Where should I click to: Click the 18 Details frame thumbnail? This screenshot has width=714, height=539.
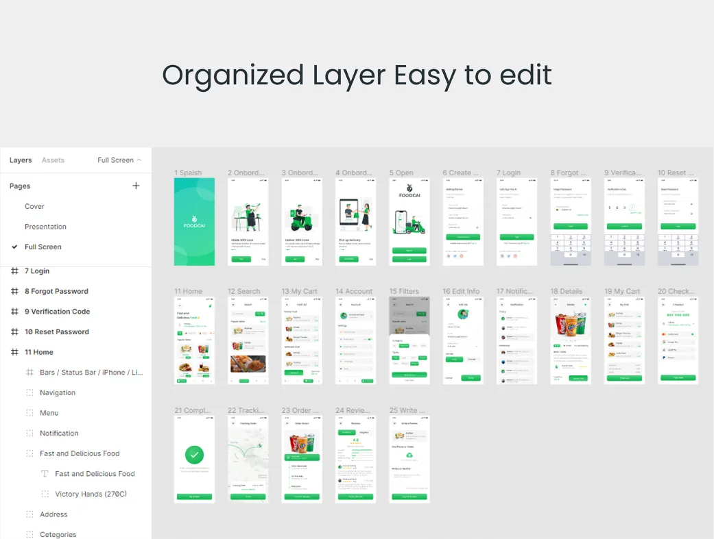(x=570, y=340)
